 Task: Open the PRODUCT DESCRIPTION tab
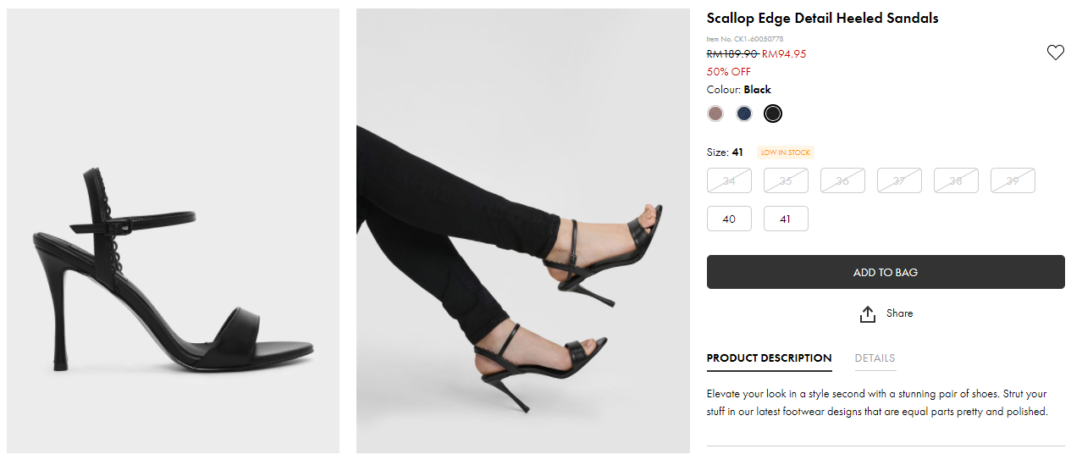pyautogui.click(x=769, y=358)
